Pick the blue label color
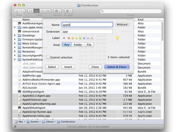 (x=84, y=38)
